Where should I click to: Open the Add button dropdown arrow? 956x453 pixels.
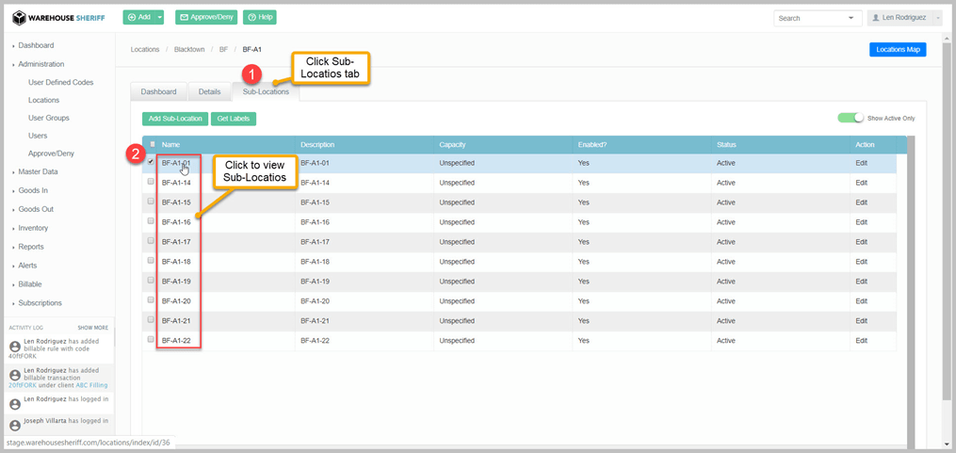tap(160, 18)
